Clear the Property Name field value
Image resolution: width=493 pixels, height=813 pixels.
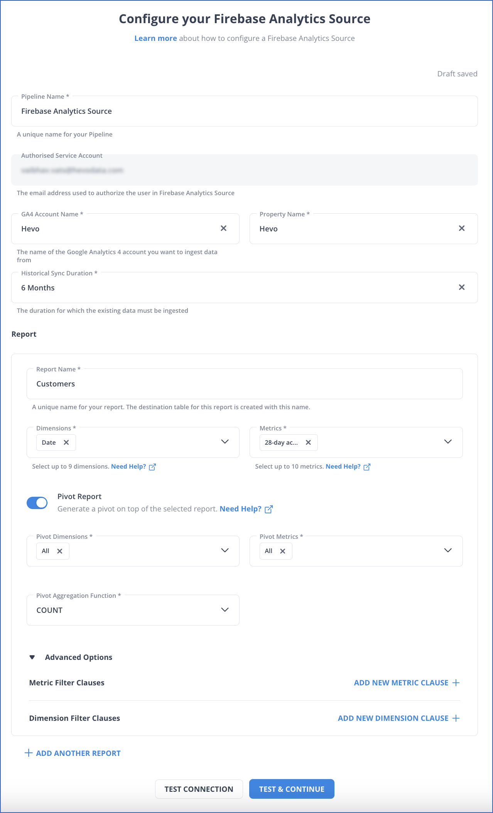462,228
